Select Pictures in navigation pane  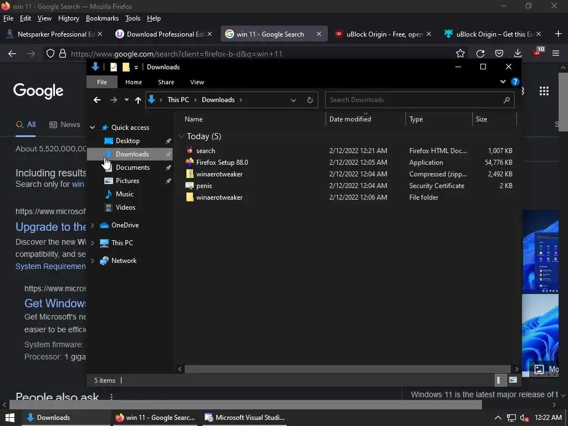(127, 181)
